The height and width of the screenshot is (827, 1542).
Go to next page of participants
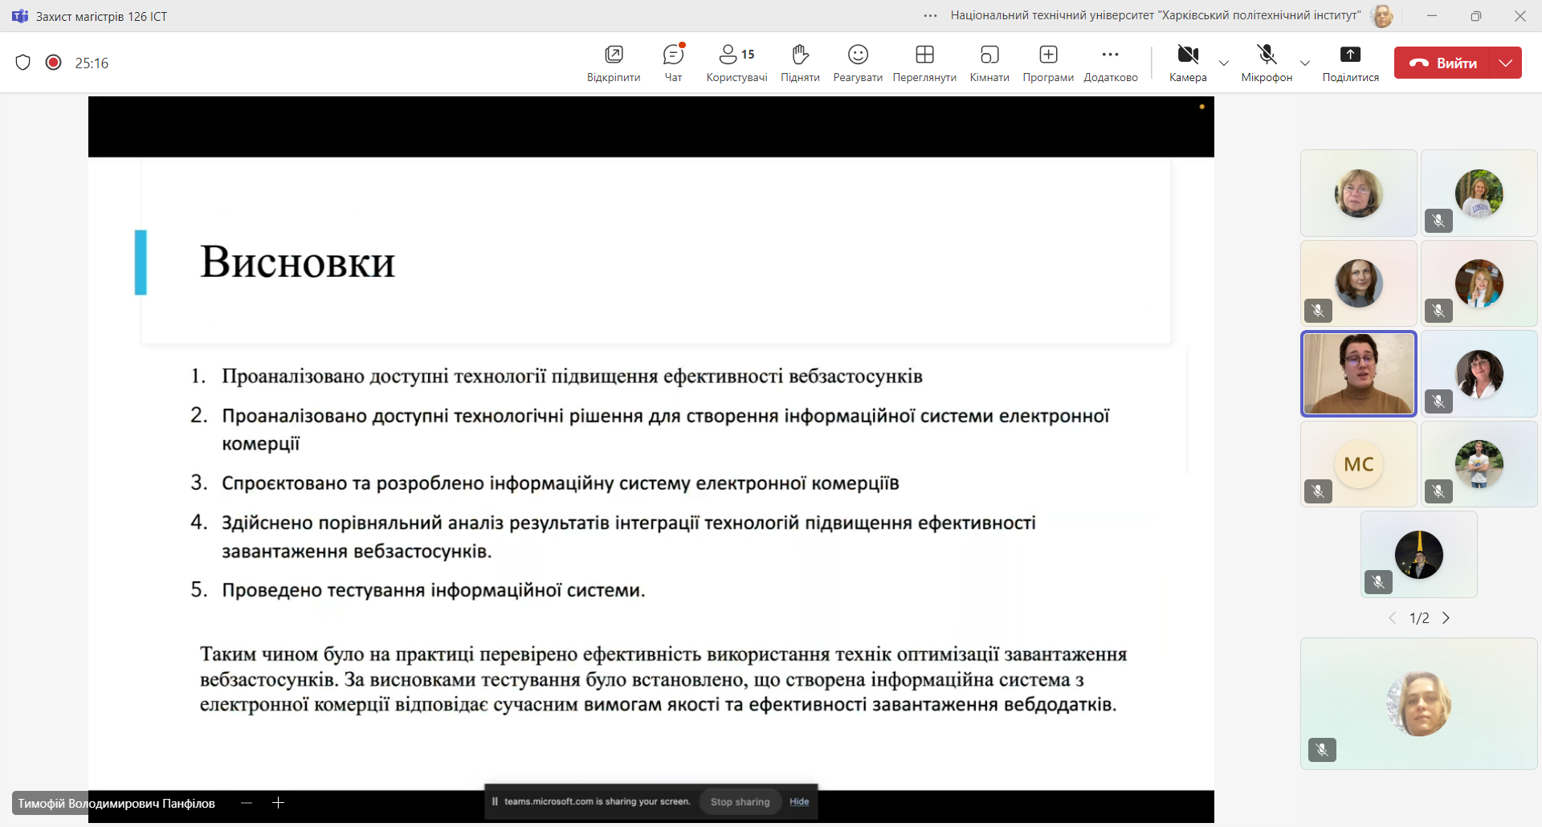[x=1446, y=618]
